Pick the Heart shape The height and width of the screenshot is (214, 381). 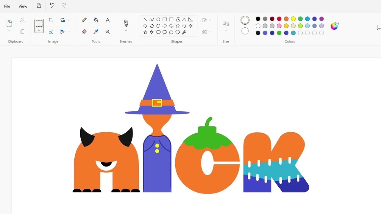point(178,32)
